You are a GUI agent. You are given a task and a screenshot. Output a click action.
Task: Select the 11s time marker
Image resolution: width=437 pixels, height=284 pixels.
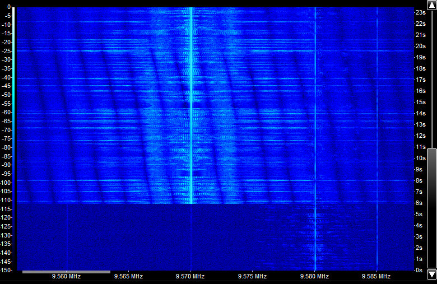421,147
